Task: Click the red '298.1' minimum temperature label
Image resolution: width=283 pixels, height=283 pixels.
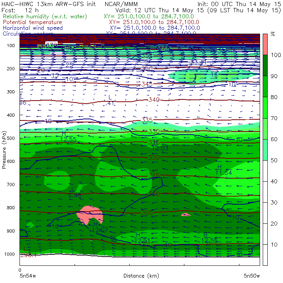Action: click(x=28, y=255)
